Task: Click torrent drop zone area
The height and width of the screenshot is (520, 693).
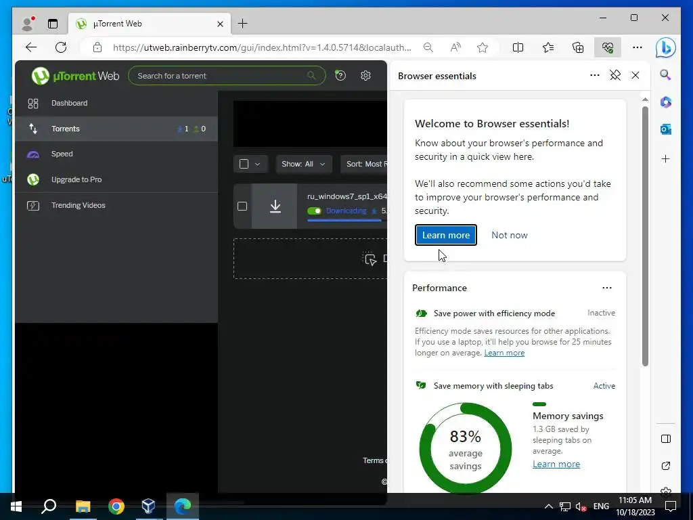Action: 310,259
